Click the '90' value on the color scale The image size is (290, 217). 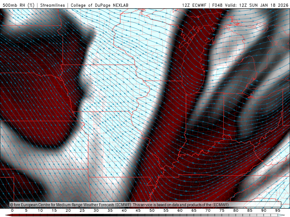pyautogui.click(x=264, y=210)
